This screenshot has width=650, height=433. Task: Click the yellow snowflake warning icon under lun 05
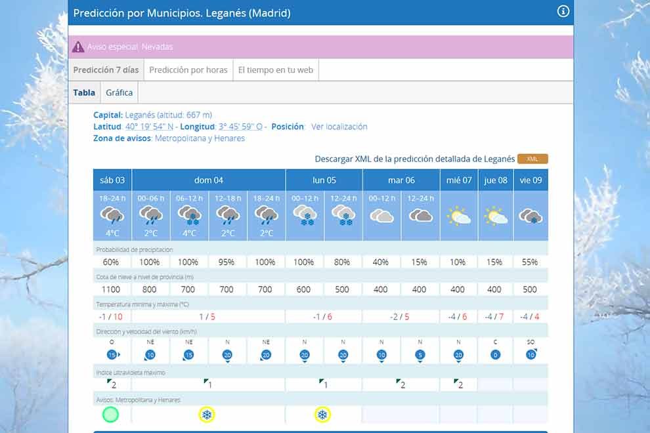[322, 415]
